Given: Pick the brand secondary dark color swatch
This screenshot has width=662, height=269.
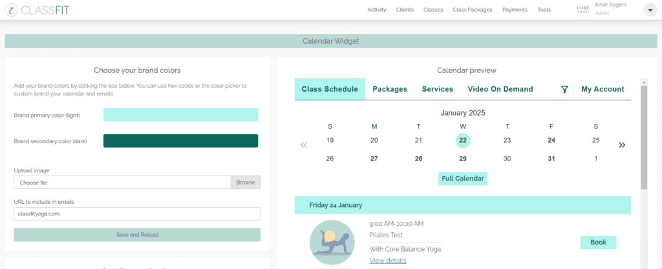Looking at the screenshot, I should coord(180,141).
